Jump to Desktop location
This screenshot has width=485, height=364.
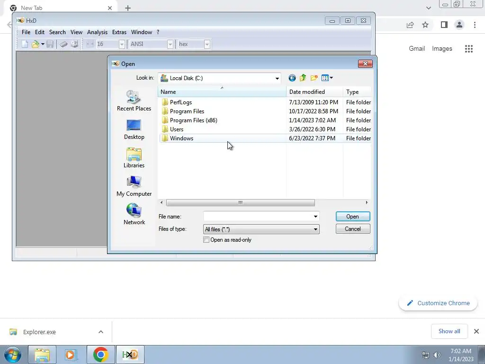click(x=134, y=129)
